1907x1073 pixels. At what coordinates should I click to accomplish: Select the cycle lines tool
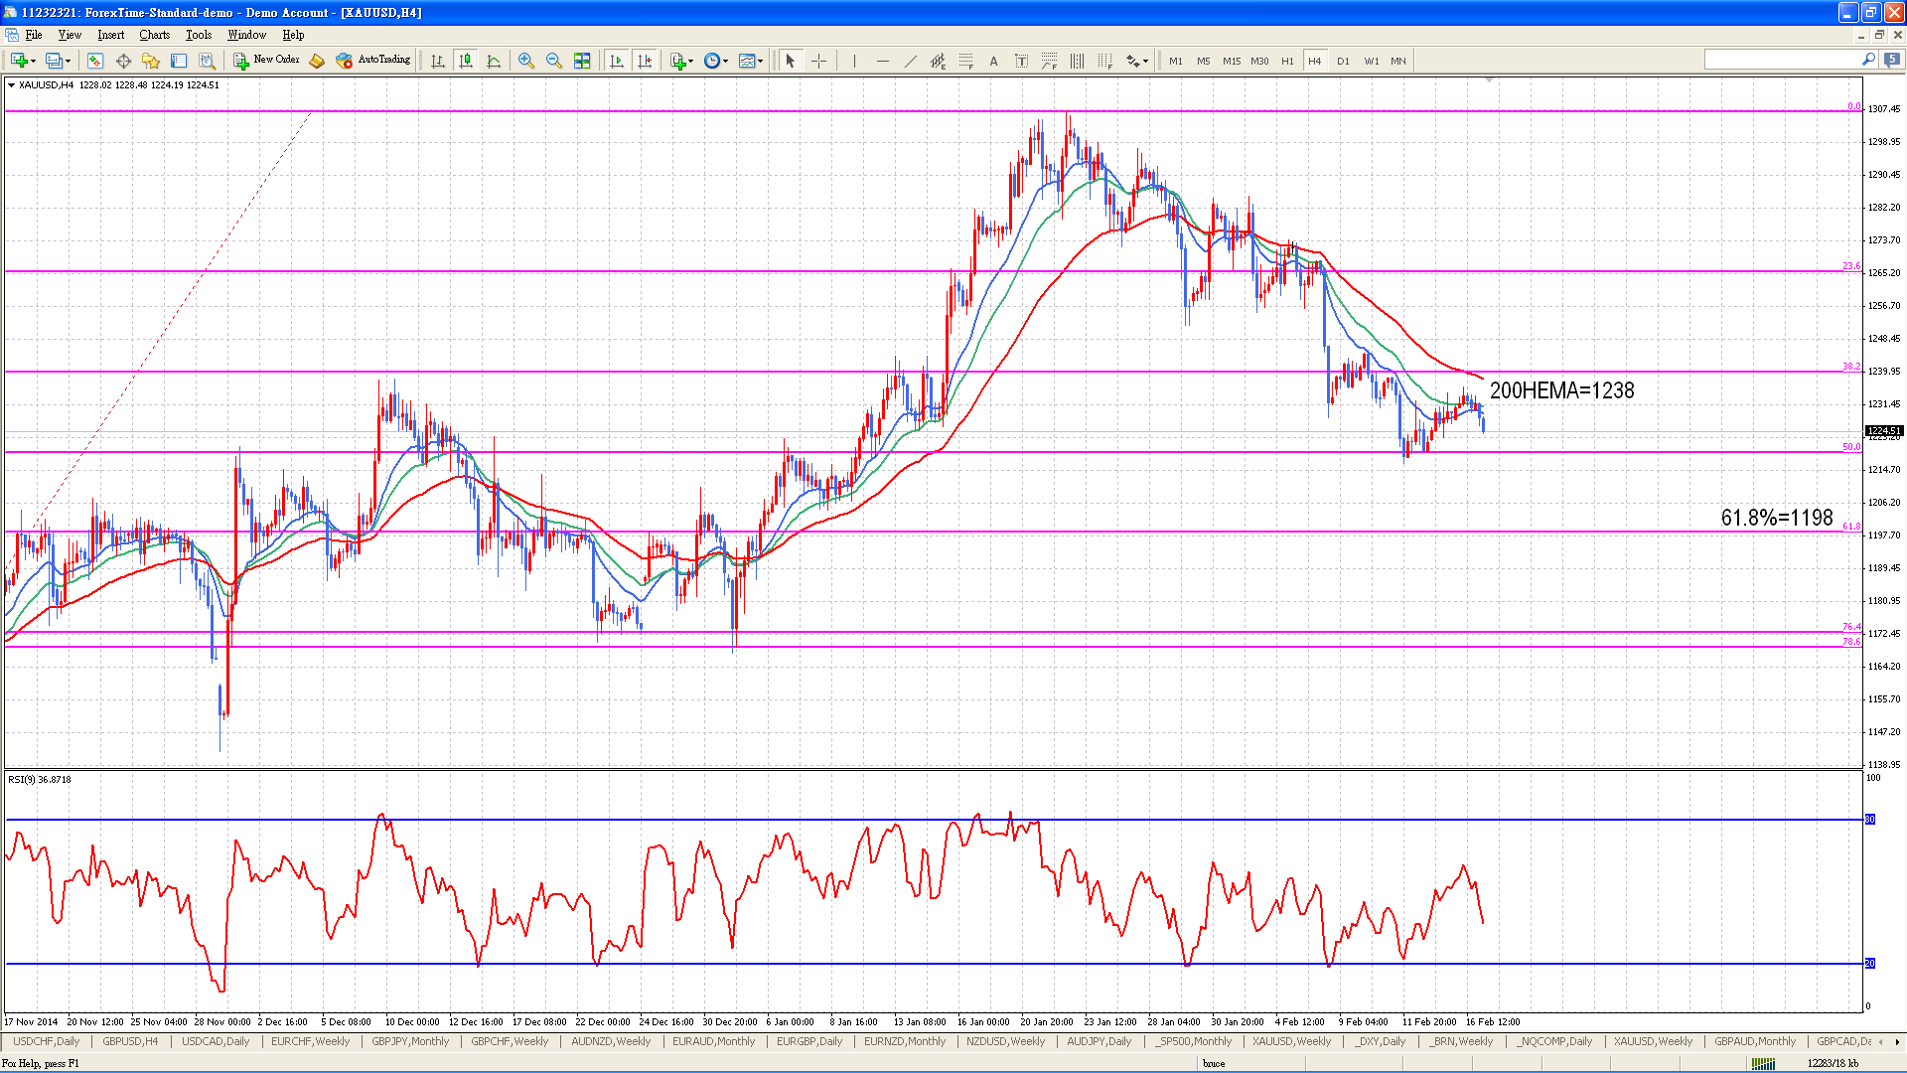[1077, 61]
